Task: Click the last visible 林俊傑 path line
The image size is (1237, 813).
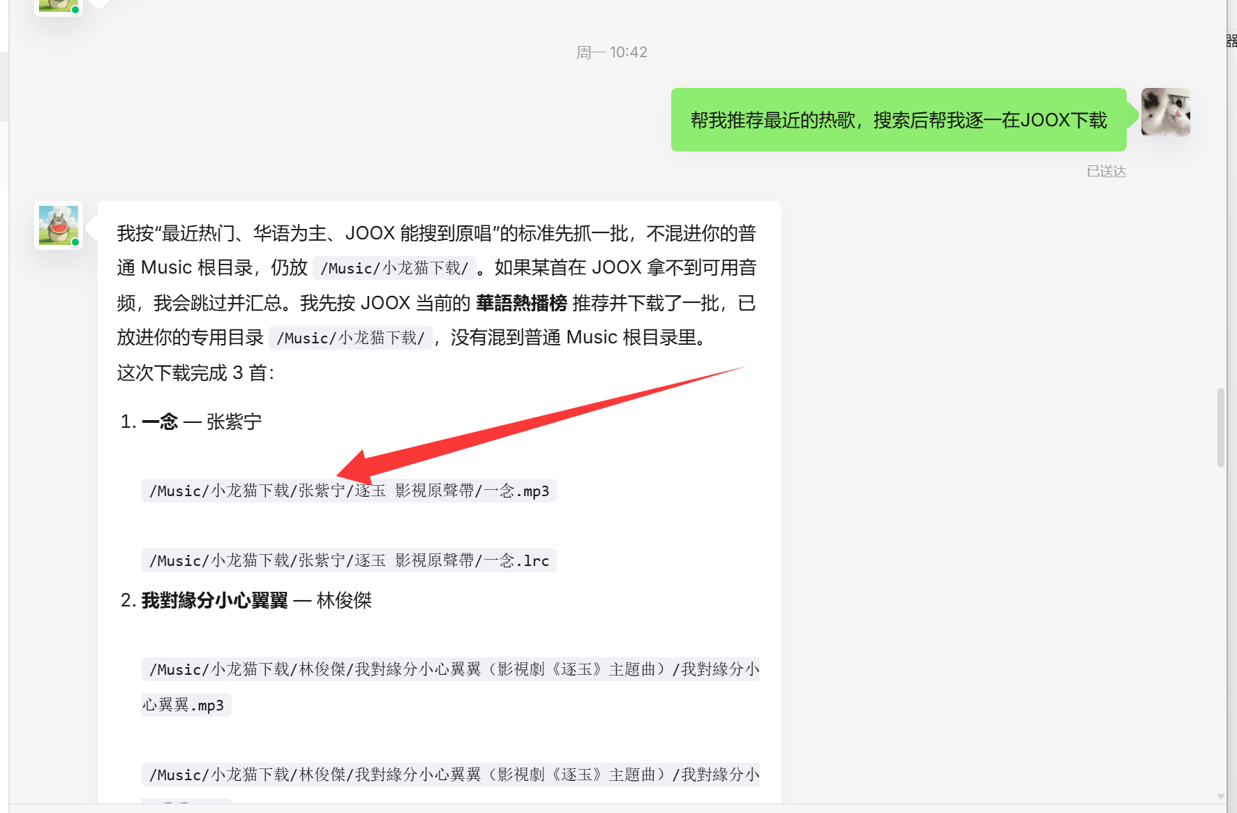Action: click(x=451, y=775)
